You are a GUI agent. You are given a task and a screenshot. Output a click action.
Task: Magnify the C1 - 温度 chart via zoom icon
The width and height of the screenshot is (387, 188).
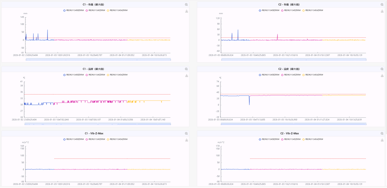pos(186,69)
